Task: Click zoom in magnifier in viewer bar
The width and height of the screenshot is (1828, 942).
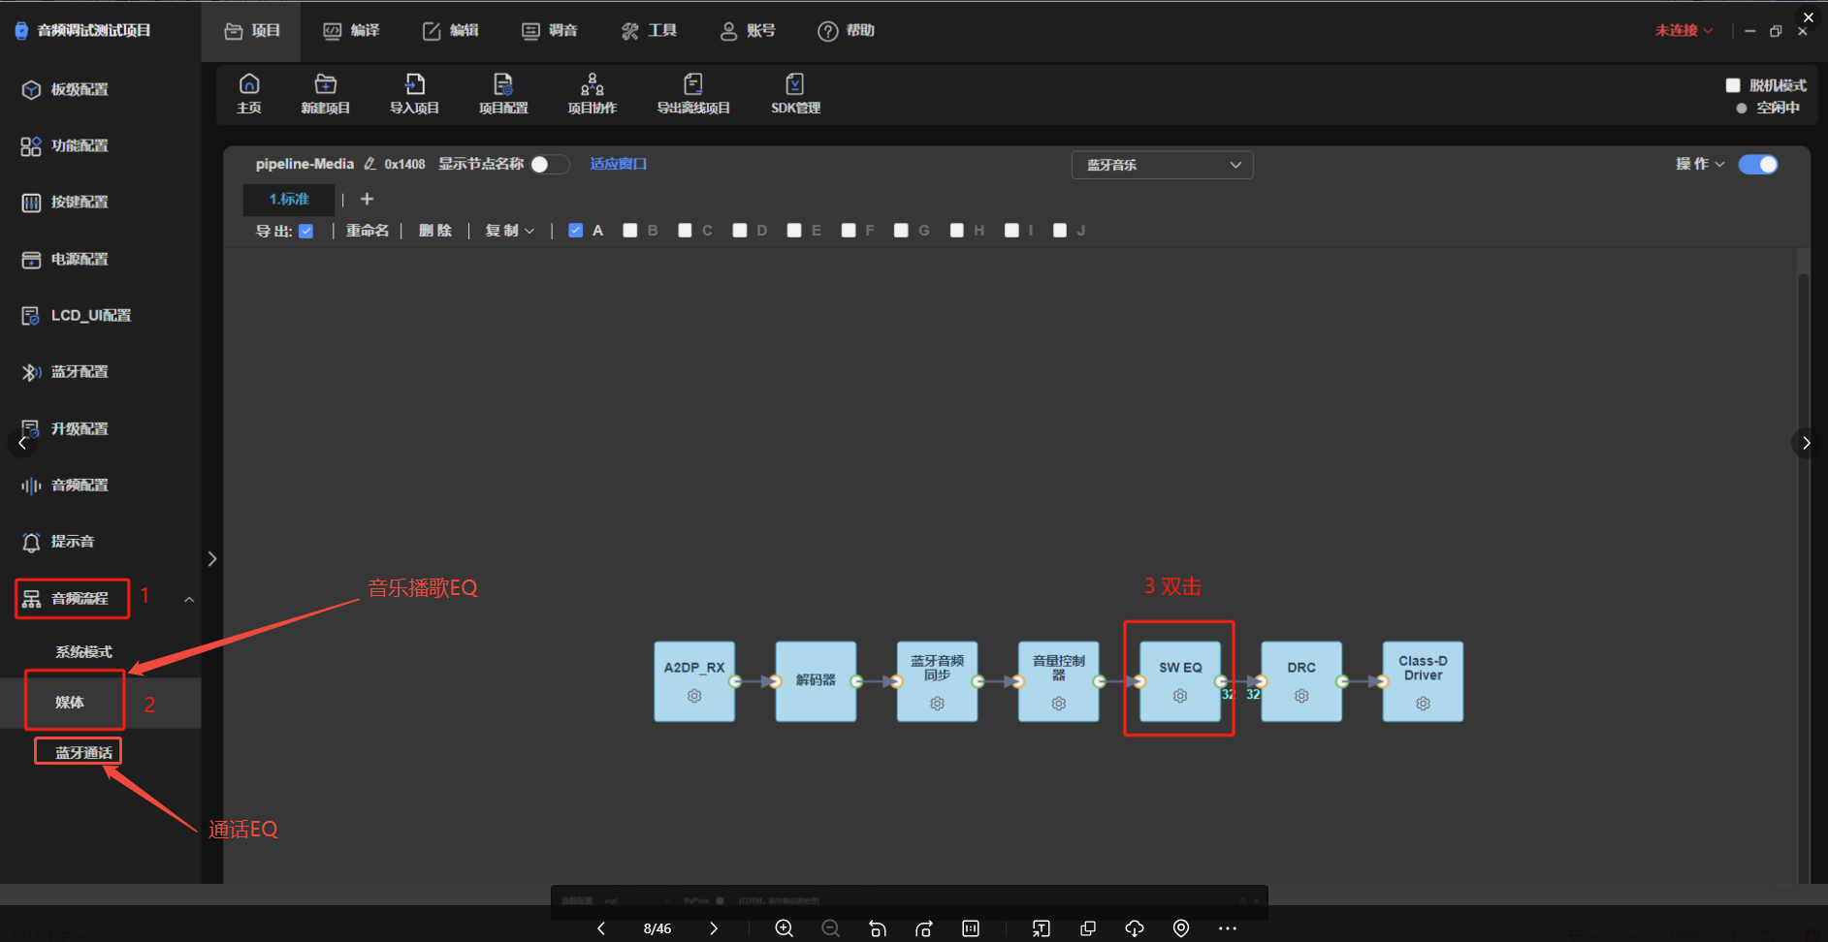Action: click(784, 928)
